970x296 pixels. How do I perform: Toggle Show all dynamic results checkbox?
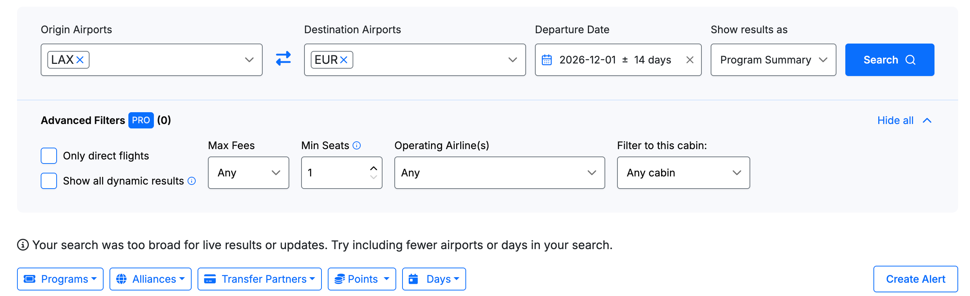[x=49, y=181]
